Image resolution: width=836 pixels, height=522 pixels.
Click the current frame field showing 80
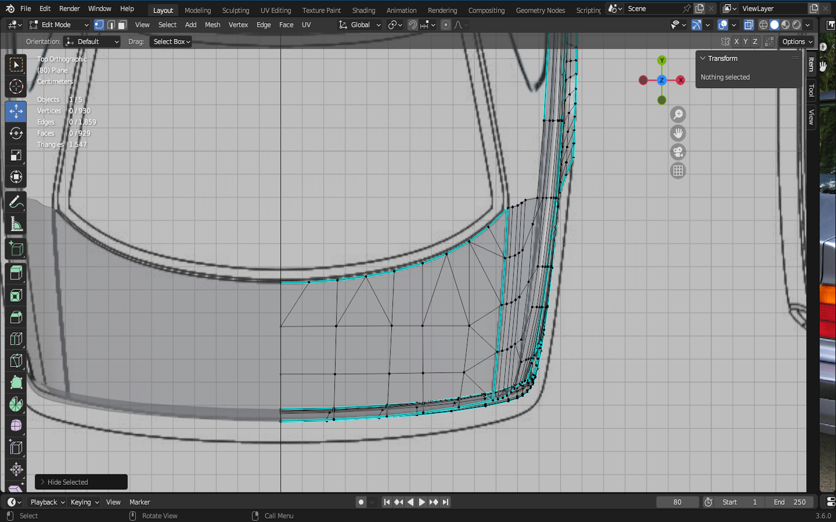[678, 502]
